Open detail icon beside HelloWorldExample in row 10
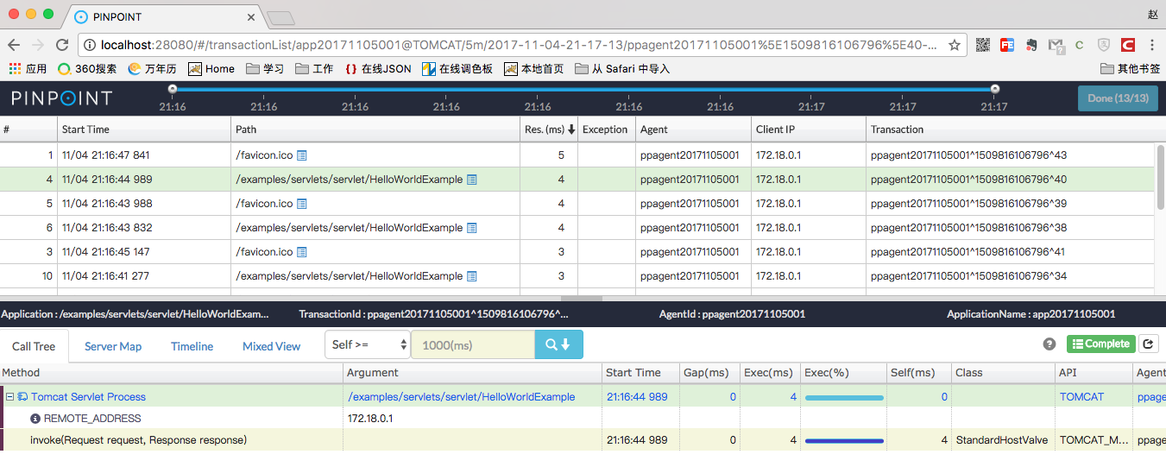The image size is (1166, 467). [472, 276]
